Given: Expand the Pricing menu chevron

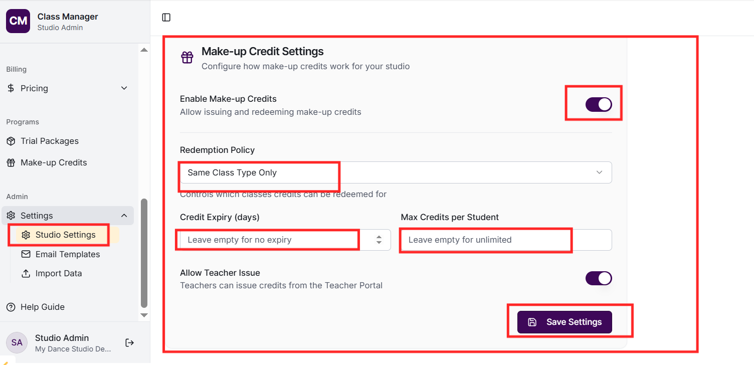Looking at the screenshot, I should pos(124,88).
